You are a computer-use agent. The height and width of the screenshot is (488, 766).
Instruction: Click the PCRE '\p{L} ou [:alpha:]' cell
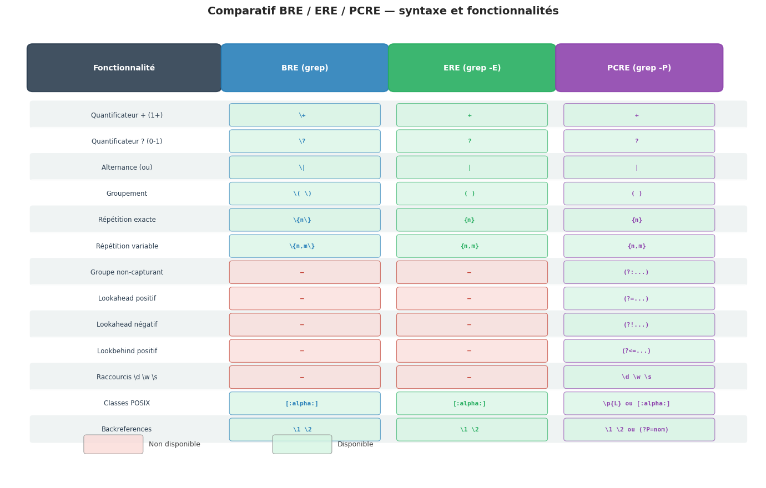pos(639,403)
